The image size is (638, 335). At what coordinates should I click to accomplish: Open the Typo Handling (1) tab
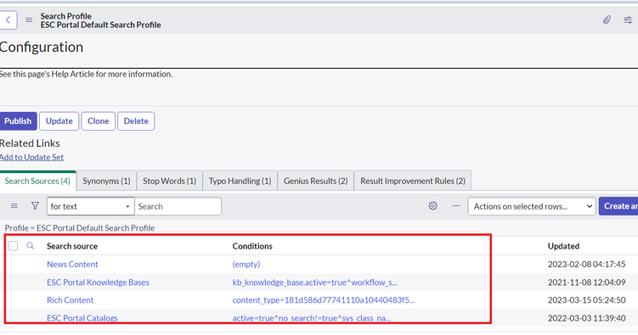click(240, 181)
